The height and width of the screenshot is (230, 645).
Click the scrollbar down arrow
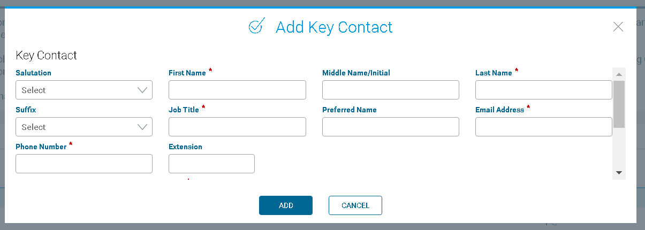619,173
